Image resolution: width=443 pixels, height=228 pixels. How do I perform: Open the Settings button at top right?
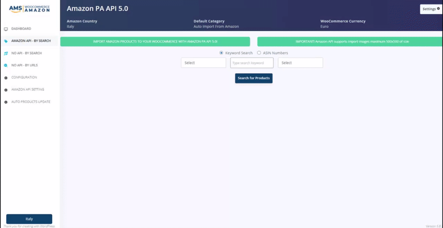[431, 9]
